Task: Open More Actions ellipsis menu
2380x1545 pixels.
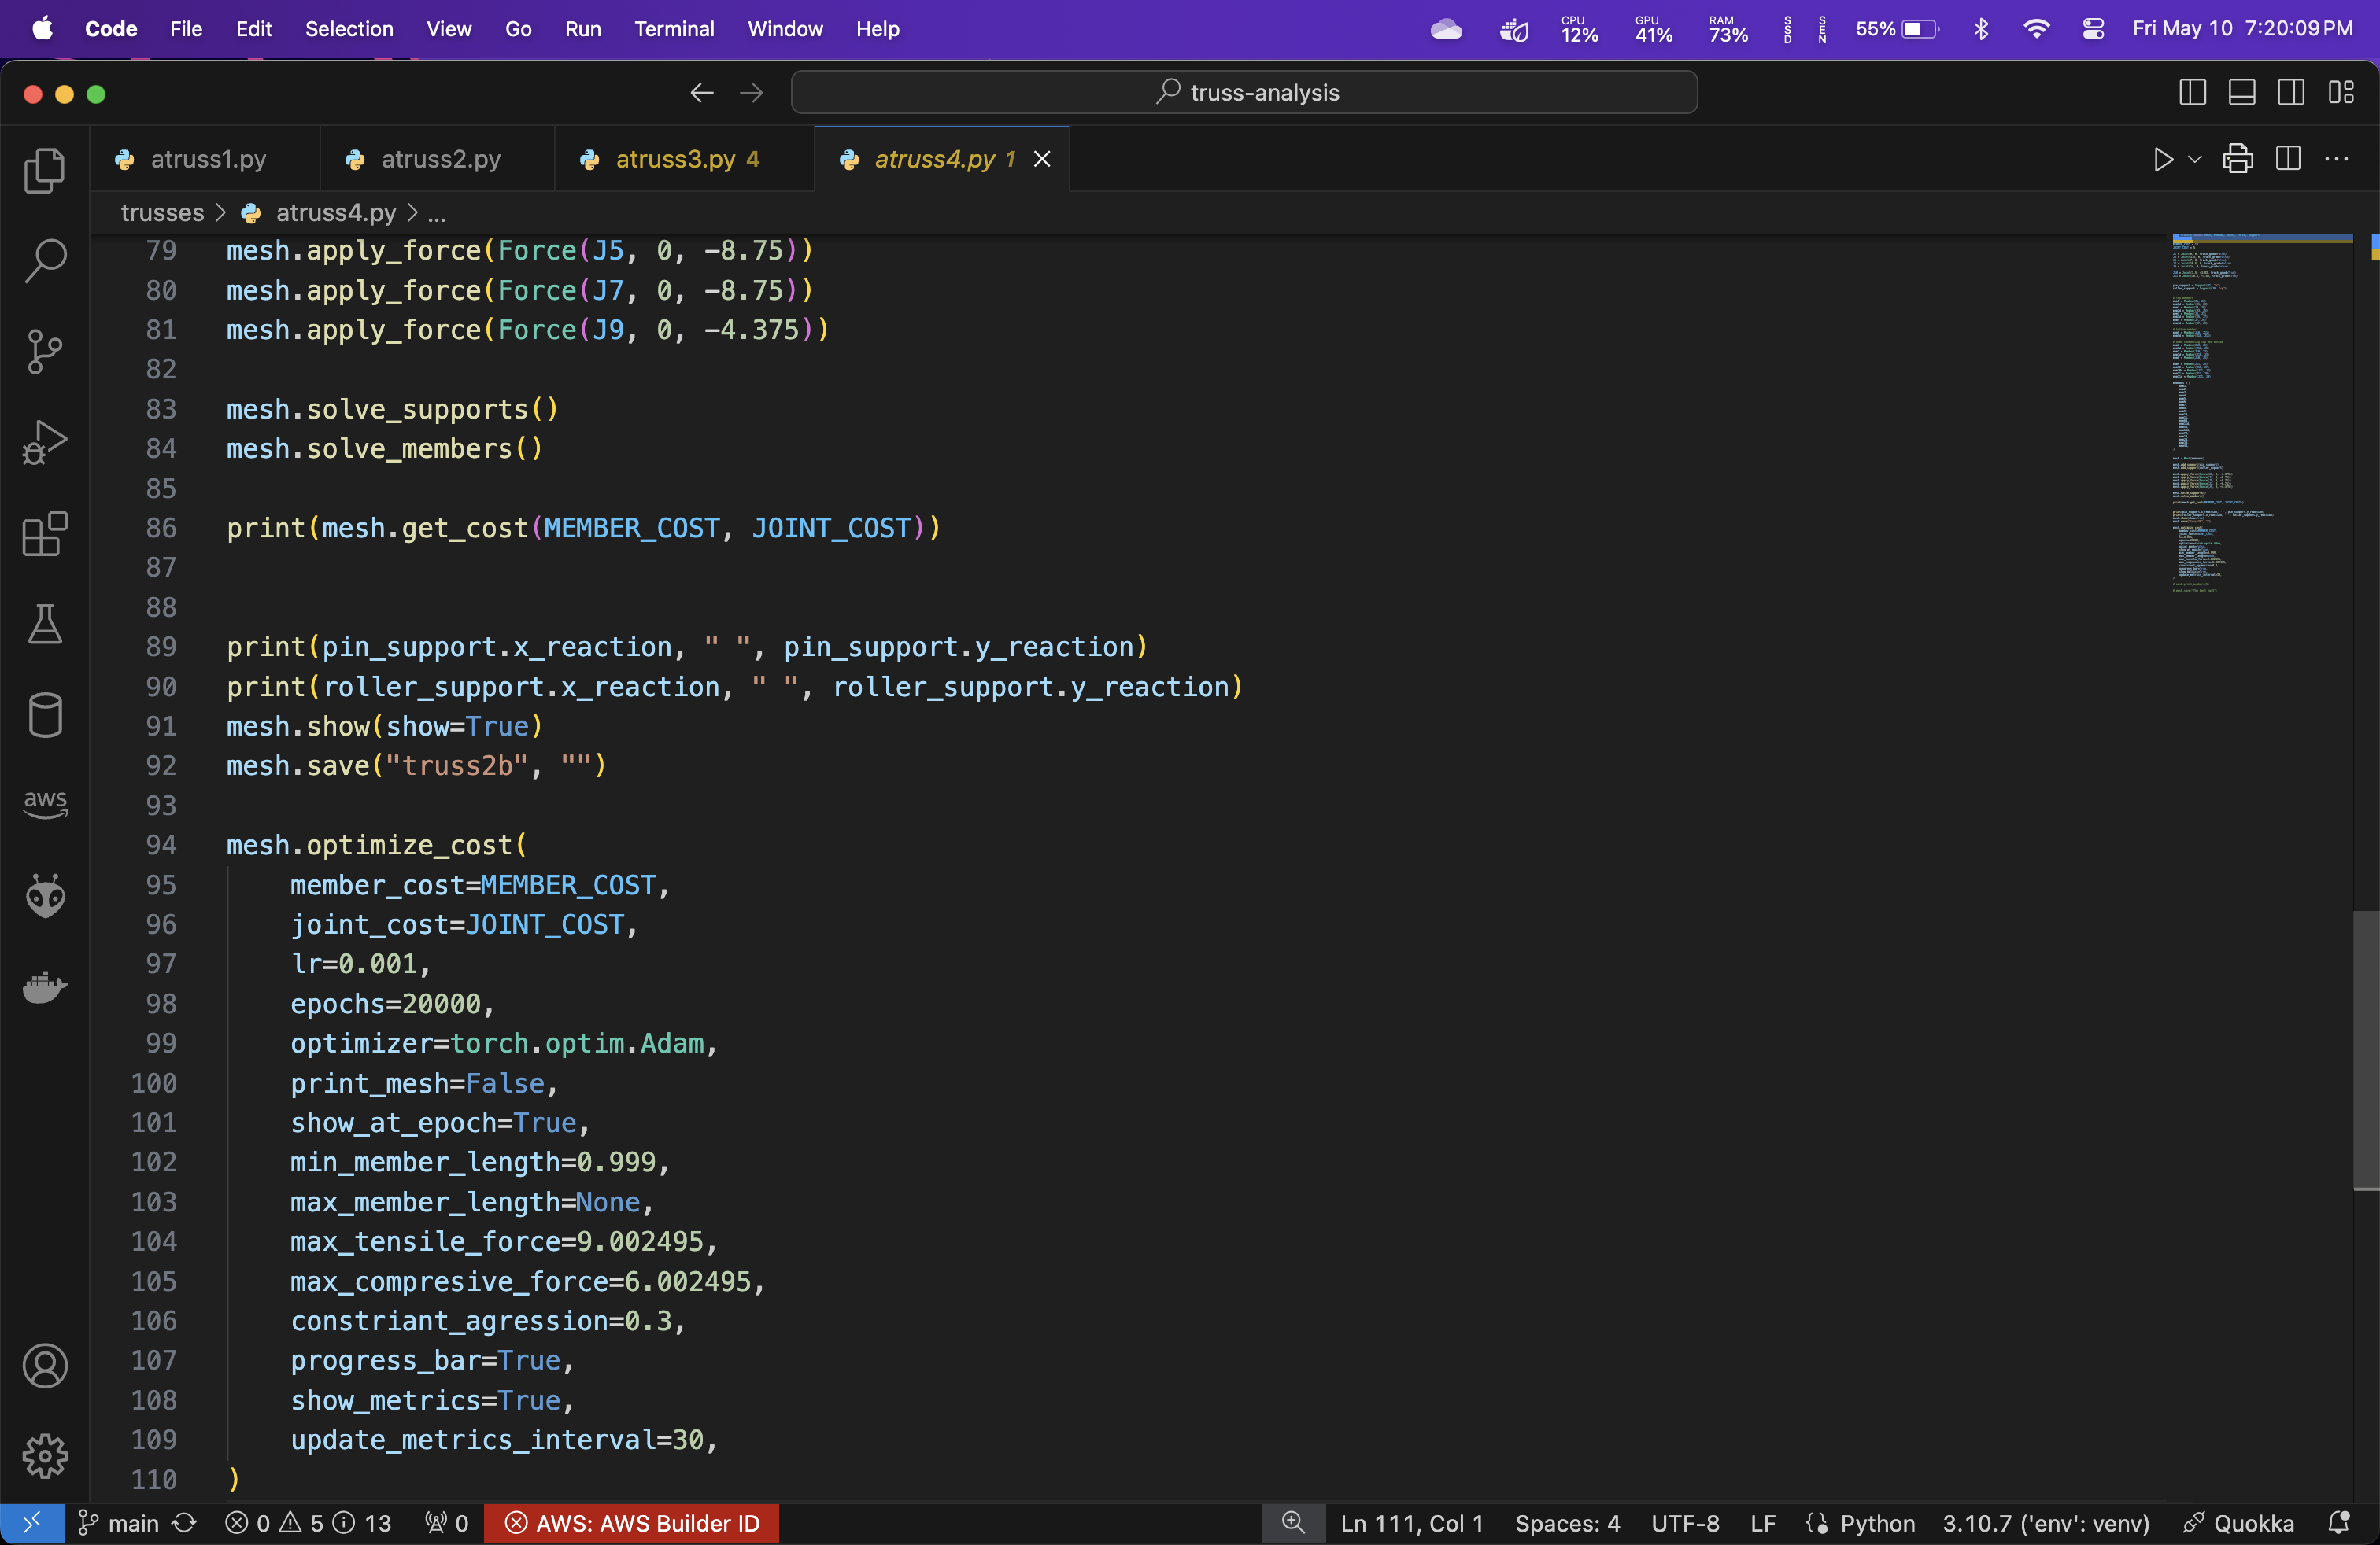Action: 2337,159
